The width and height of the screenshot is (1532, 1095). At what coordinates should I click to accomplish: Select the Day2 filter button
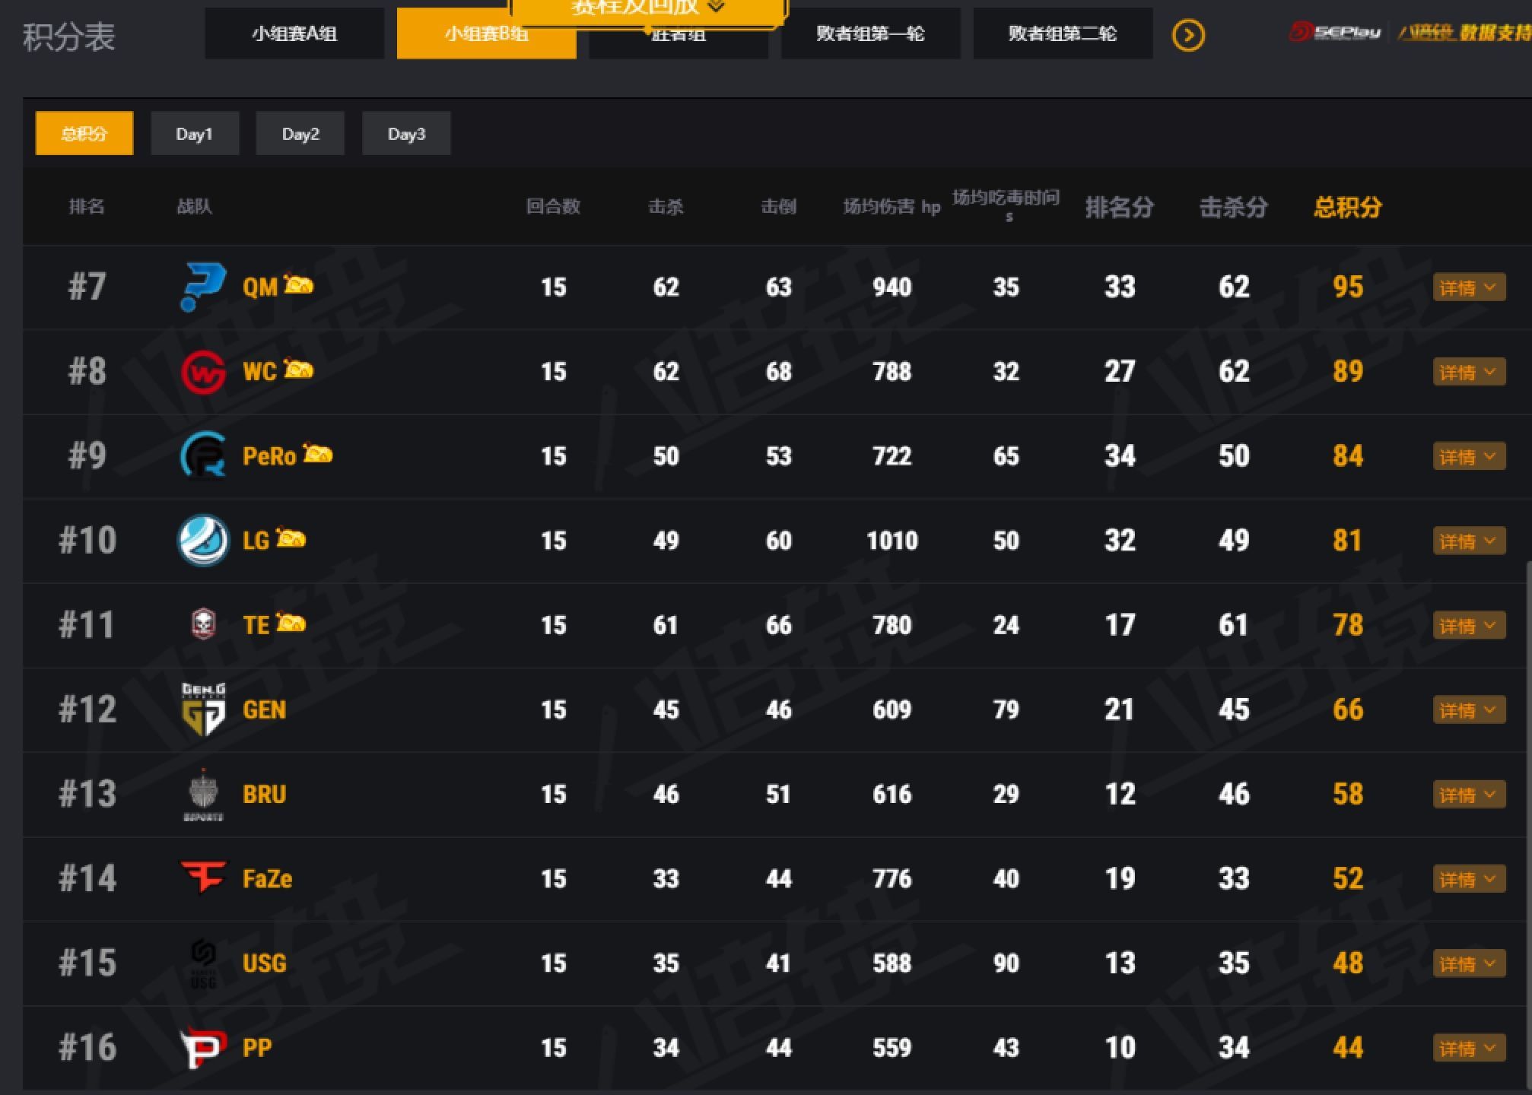click(x=300, y=134)
